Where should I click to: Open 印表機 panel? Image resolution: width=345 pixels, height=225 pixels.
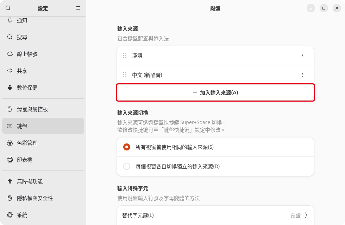pos(43,160)
